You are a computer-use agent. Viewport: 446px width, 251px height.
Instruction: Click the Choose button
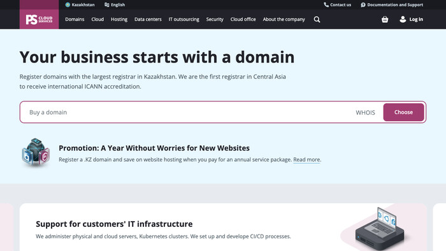click(403, 112)
